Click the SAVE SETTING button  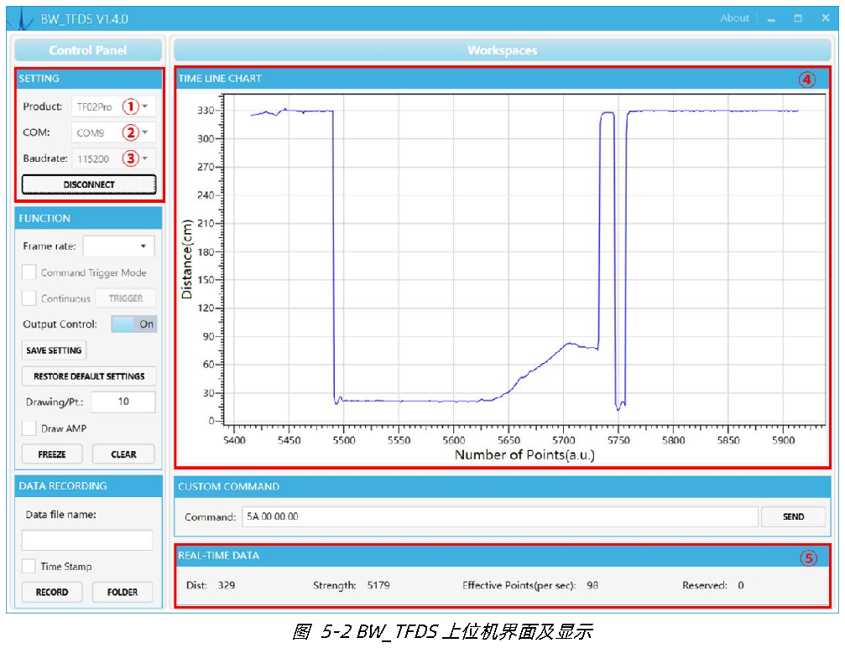tap(54, 350)
